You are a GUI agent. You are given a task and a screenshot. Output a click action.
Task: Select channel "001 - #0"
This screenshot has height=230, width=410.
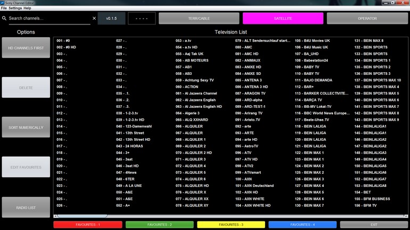click(63, 41)
